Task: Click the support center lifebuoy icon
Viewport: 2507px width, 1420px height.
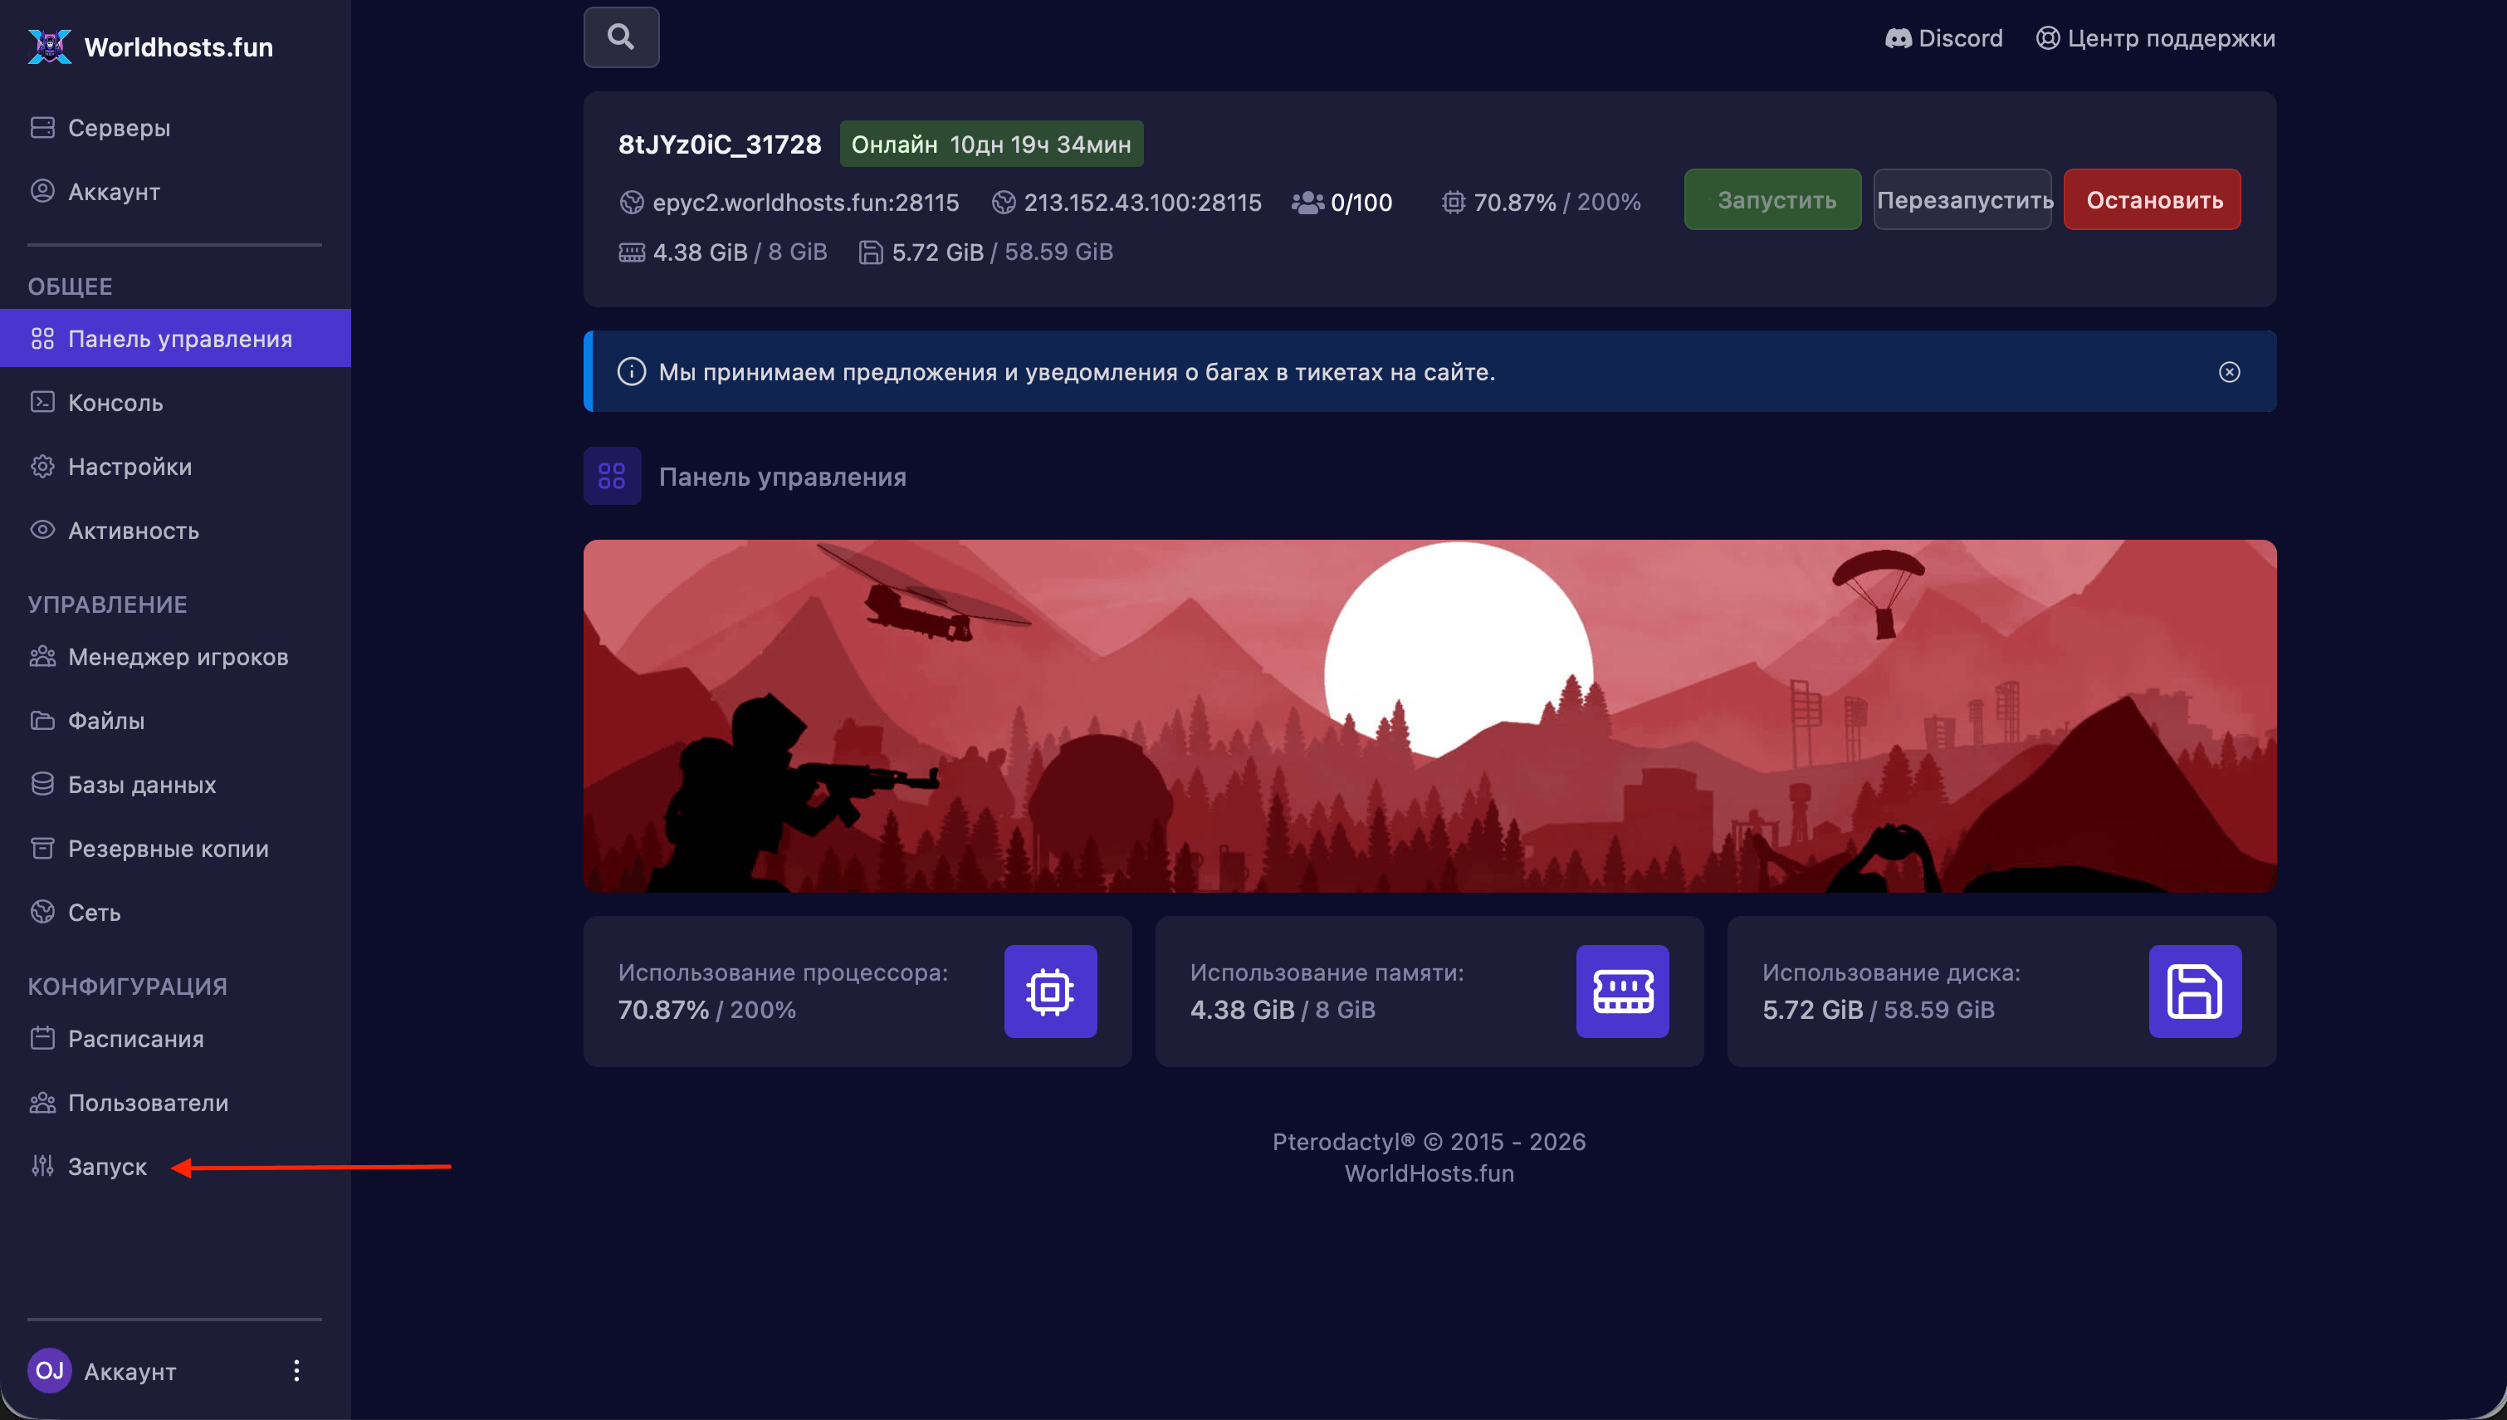Action: click(2048, 38)
